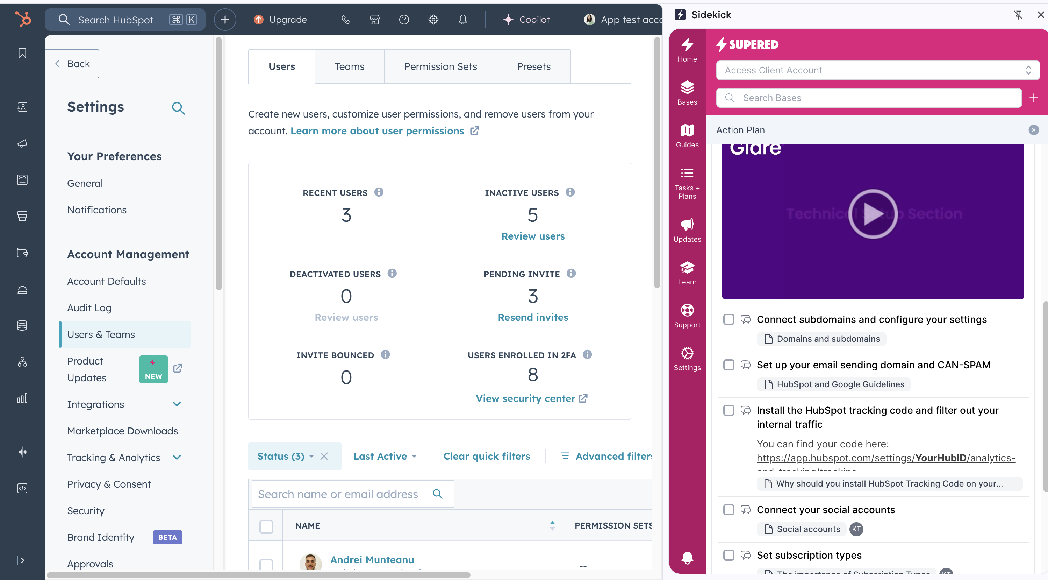Open the data management database icon

22,325
